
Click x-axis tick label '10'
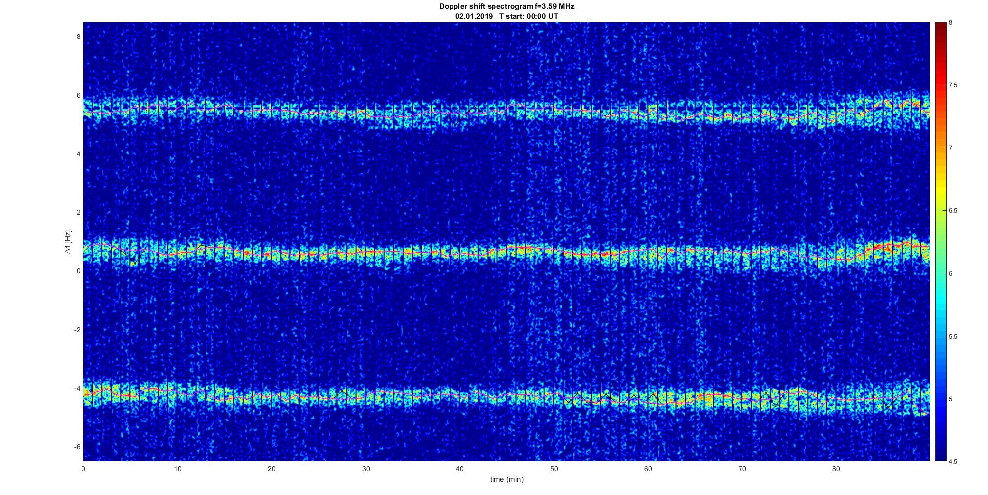click(177, 469)
